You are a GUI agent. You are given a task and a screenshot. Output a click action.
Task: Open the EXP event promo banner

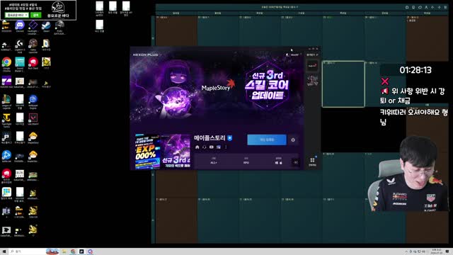[148, 152]
